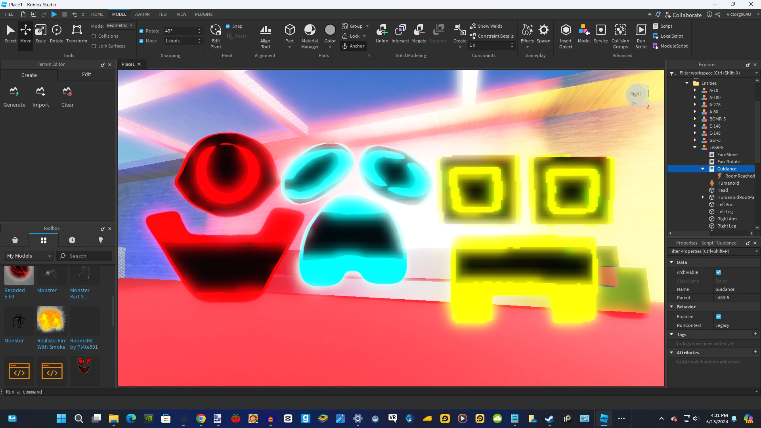This screenshot has height=428, width=761.
Task: Uncheck the Enabled property checkbox
Action: [719, 317]
